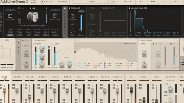Select the SNARE kit piece
The height and width of the screenshot is (103, 184).
point(19,35)
